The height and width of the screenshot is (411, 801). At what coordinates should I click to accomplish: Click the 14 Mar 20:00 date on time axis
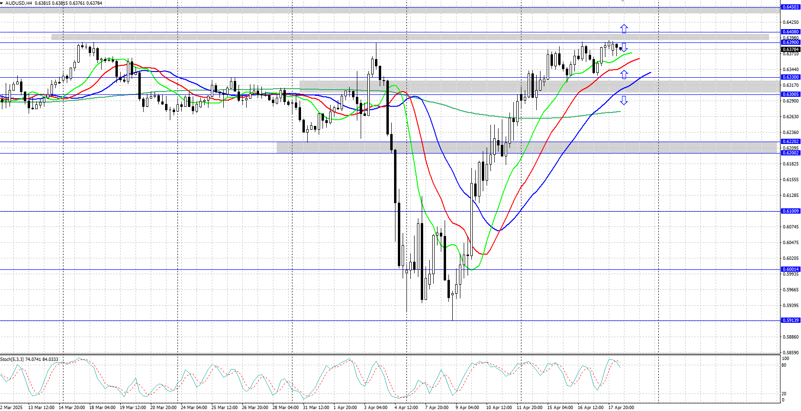[72, 408]
